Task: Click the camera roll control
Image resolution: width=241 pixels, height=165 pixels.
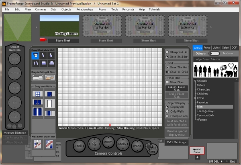Action: (x=79, y=146)
